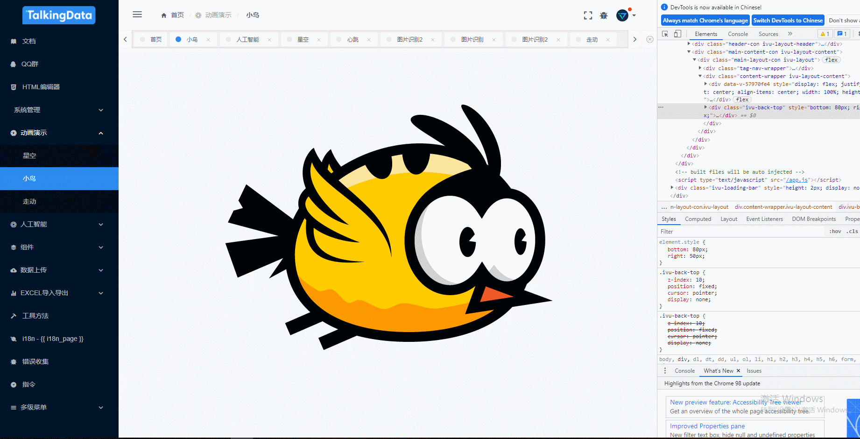Toggle .cls class editor in Styles pane

(852, 231)
